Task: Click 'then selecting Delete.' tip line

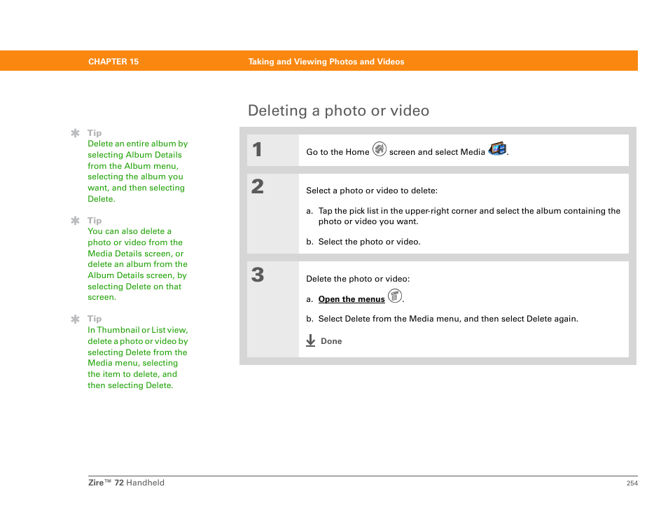Action: pos(130,385)
